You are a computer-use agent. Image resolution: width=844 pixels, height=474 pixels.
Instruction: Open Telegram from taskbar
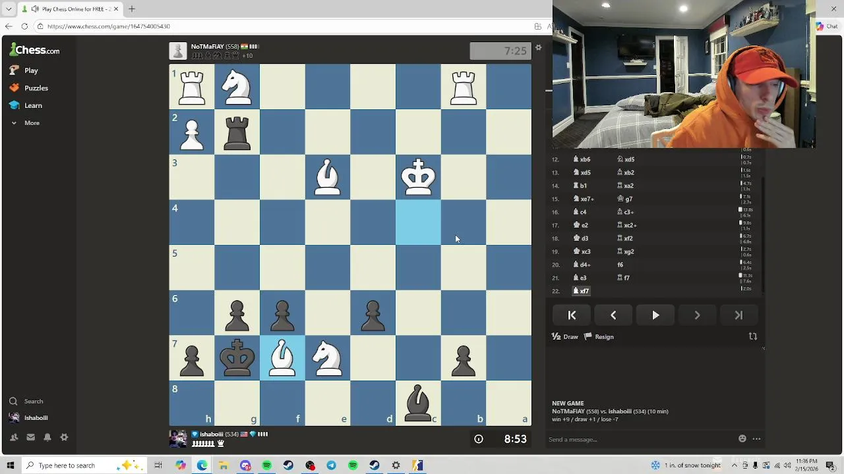331,465
